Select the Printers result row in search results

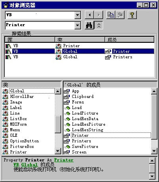[x=79, y=57]
